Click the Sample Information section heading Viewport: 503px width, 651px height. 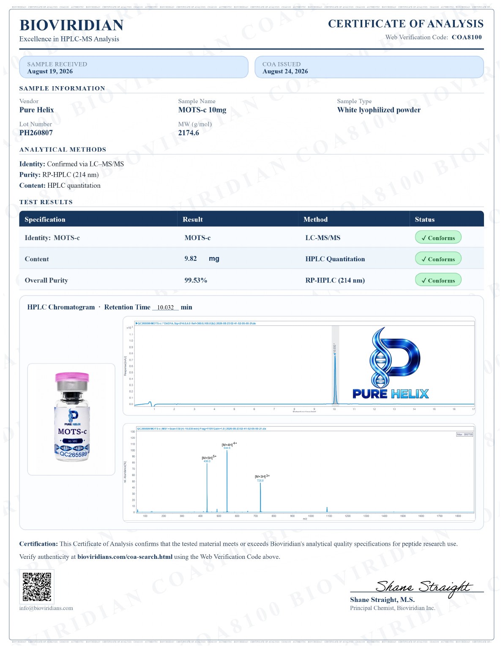tap(63, 89)
